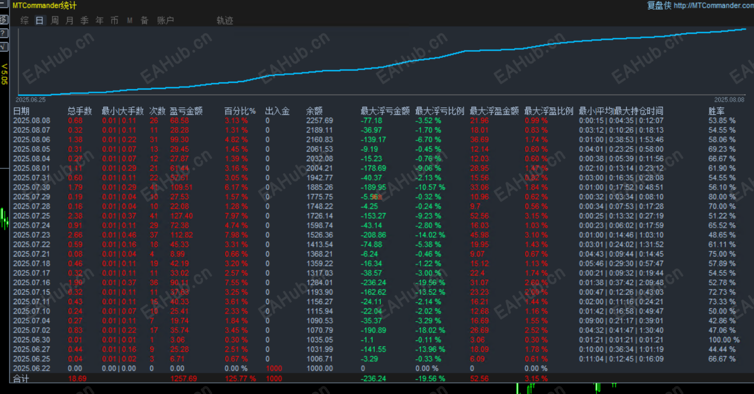Select the 2025.08.06 data row

pyautogui.click(x=376, y=140)
